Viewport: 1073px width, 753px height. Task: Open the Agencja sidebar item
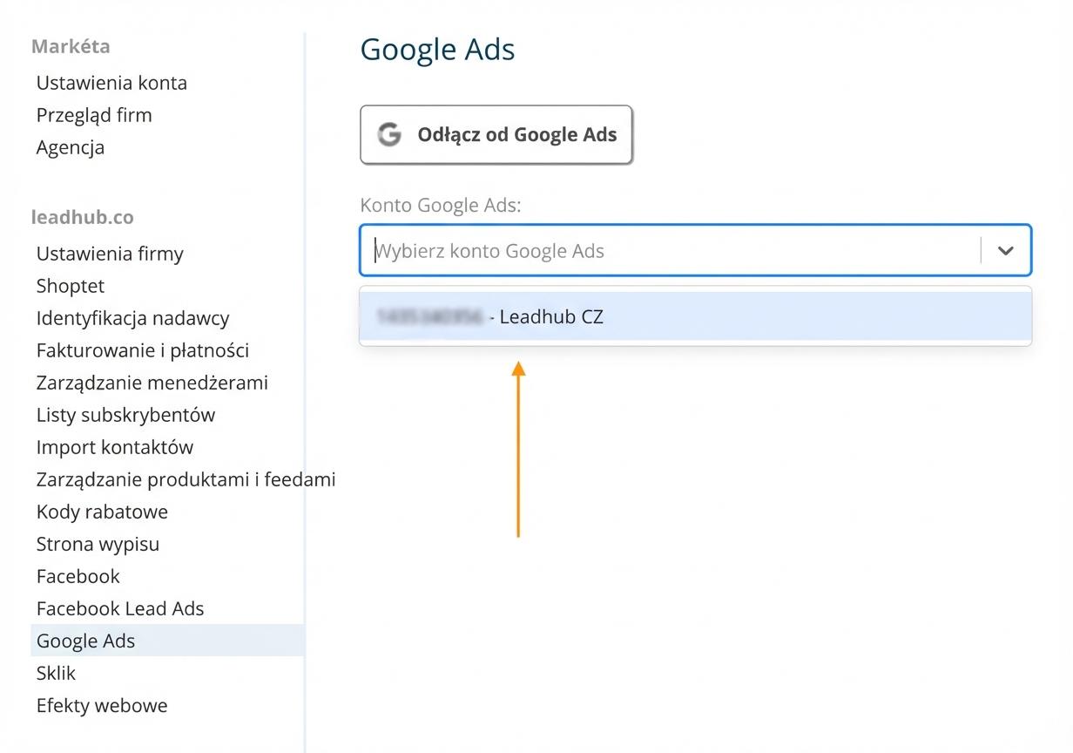click(x=71, y=147)
